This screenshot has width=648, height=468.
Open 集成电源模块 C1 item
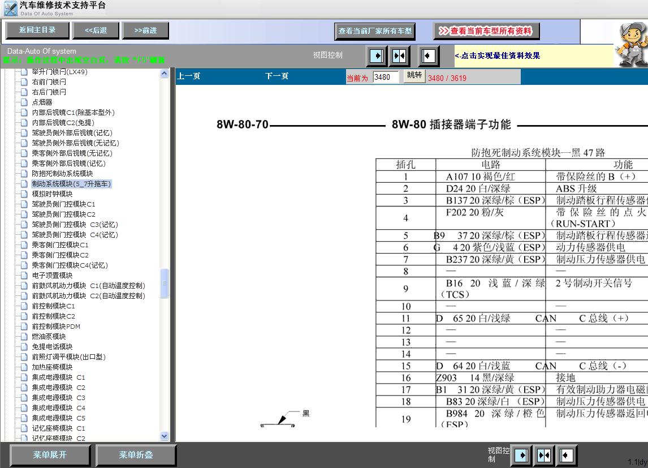coord(58,377)
